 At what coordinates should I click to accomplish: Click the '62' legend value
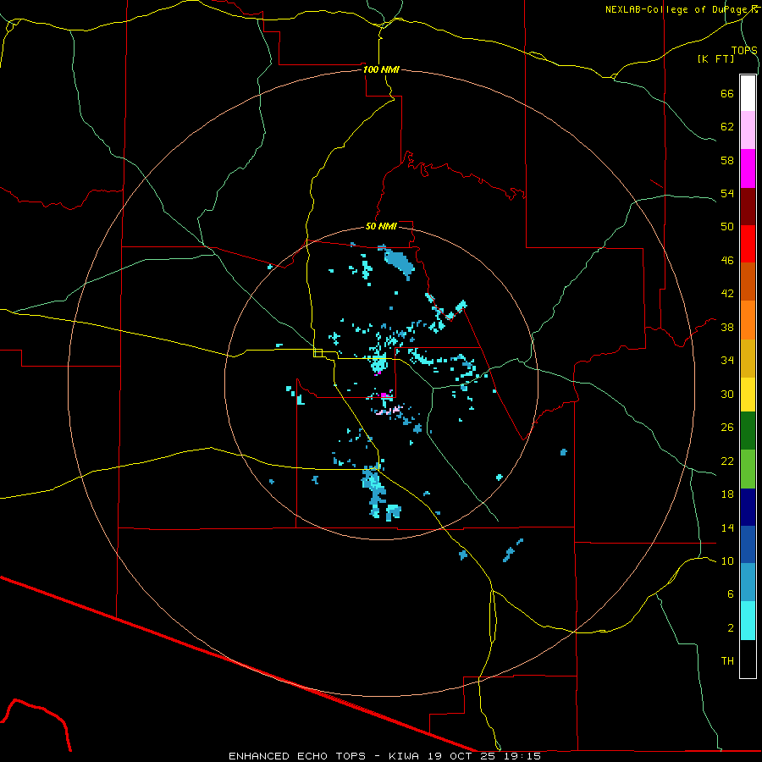[727, 127]
